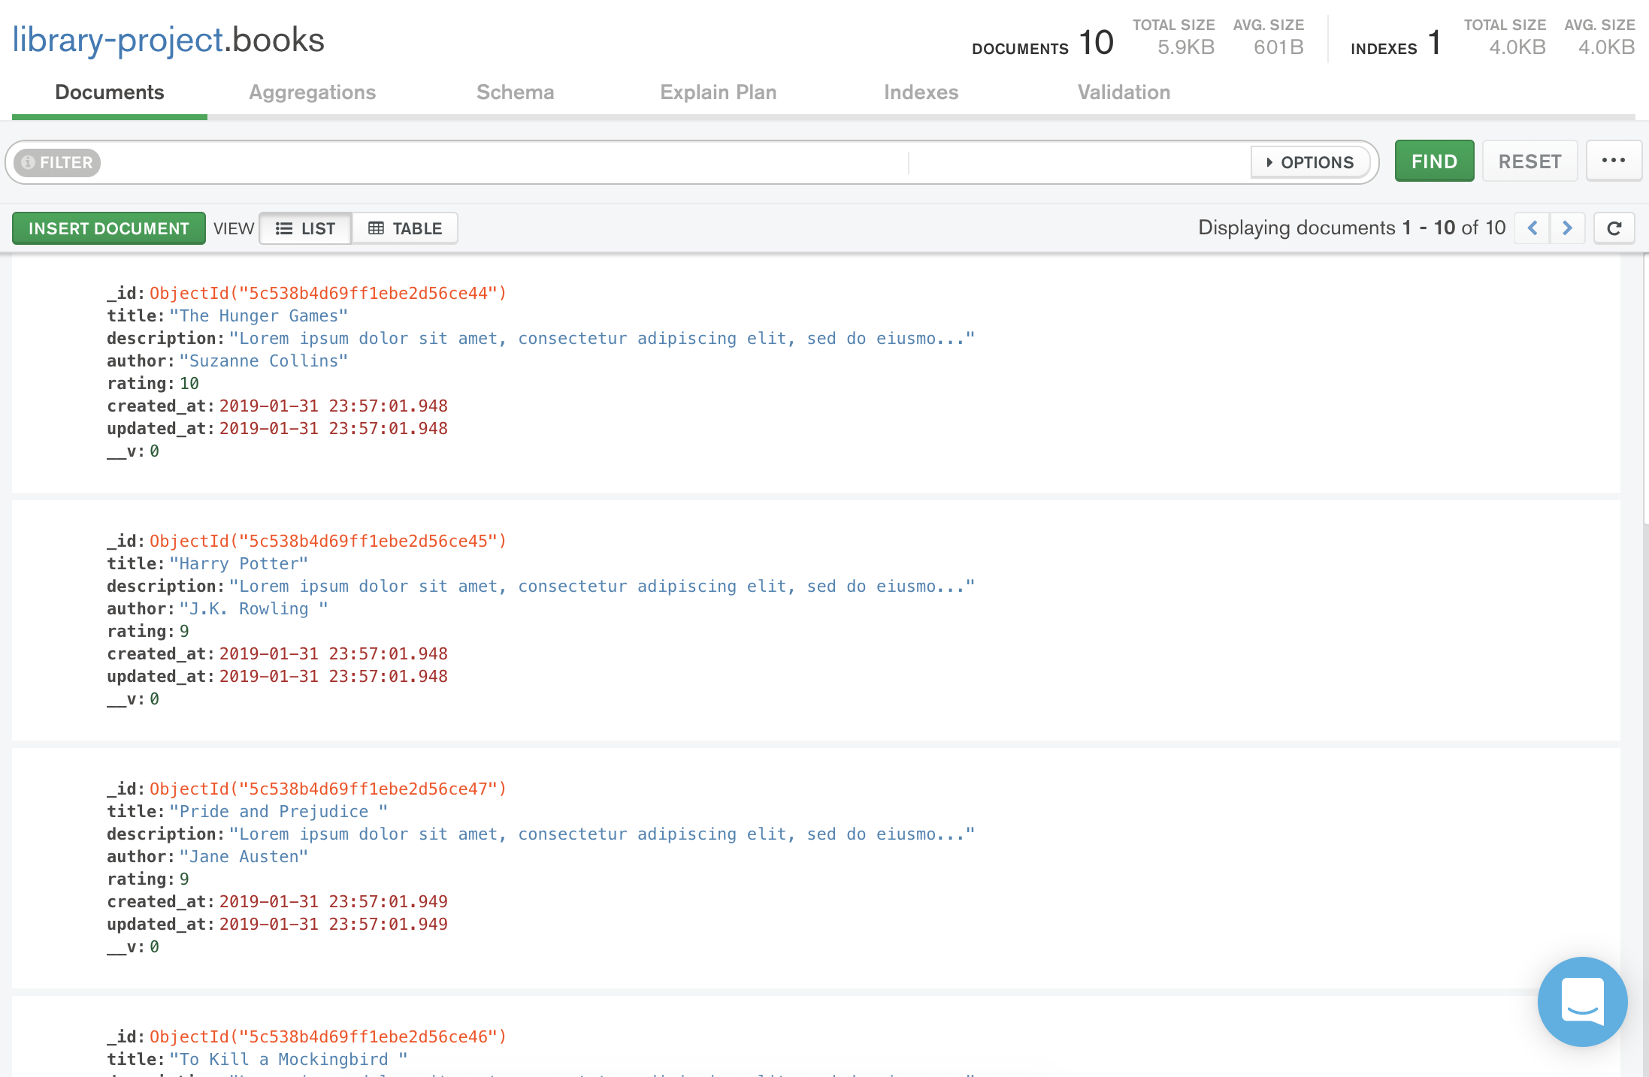Viewport: 1649px width, 1077px height.
Task: Click the Intercom chat bubble icon
Action: click(x=1582, y=1001)
